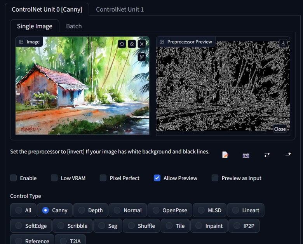Open the Single Image tab
The width and height of the screenshot is (303, 244).
click(35, 26)
